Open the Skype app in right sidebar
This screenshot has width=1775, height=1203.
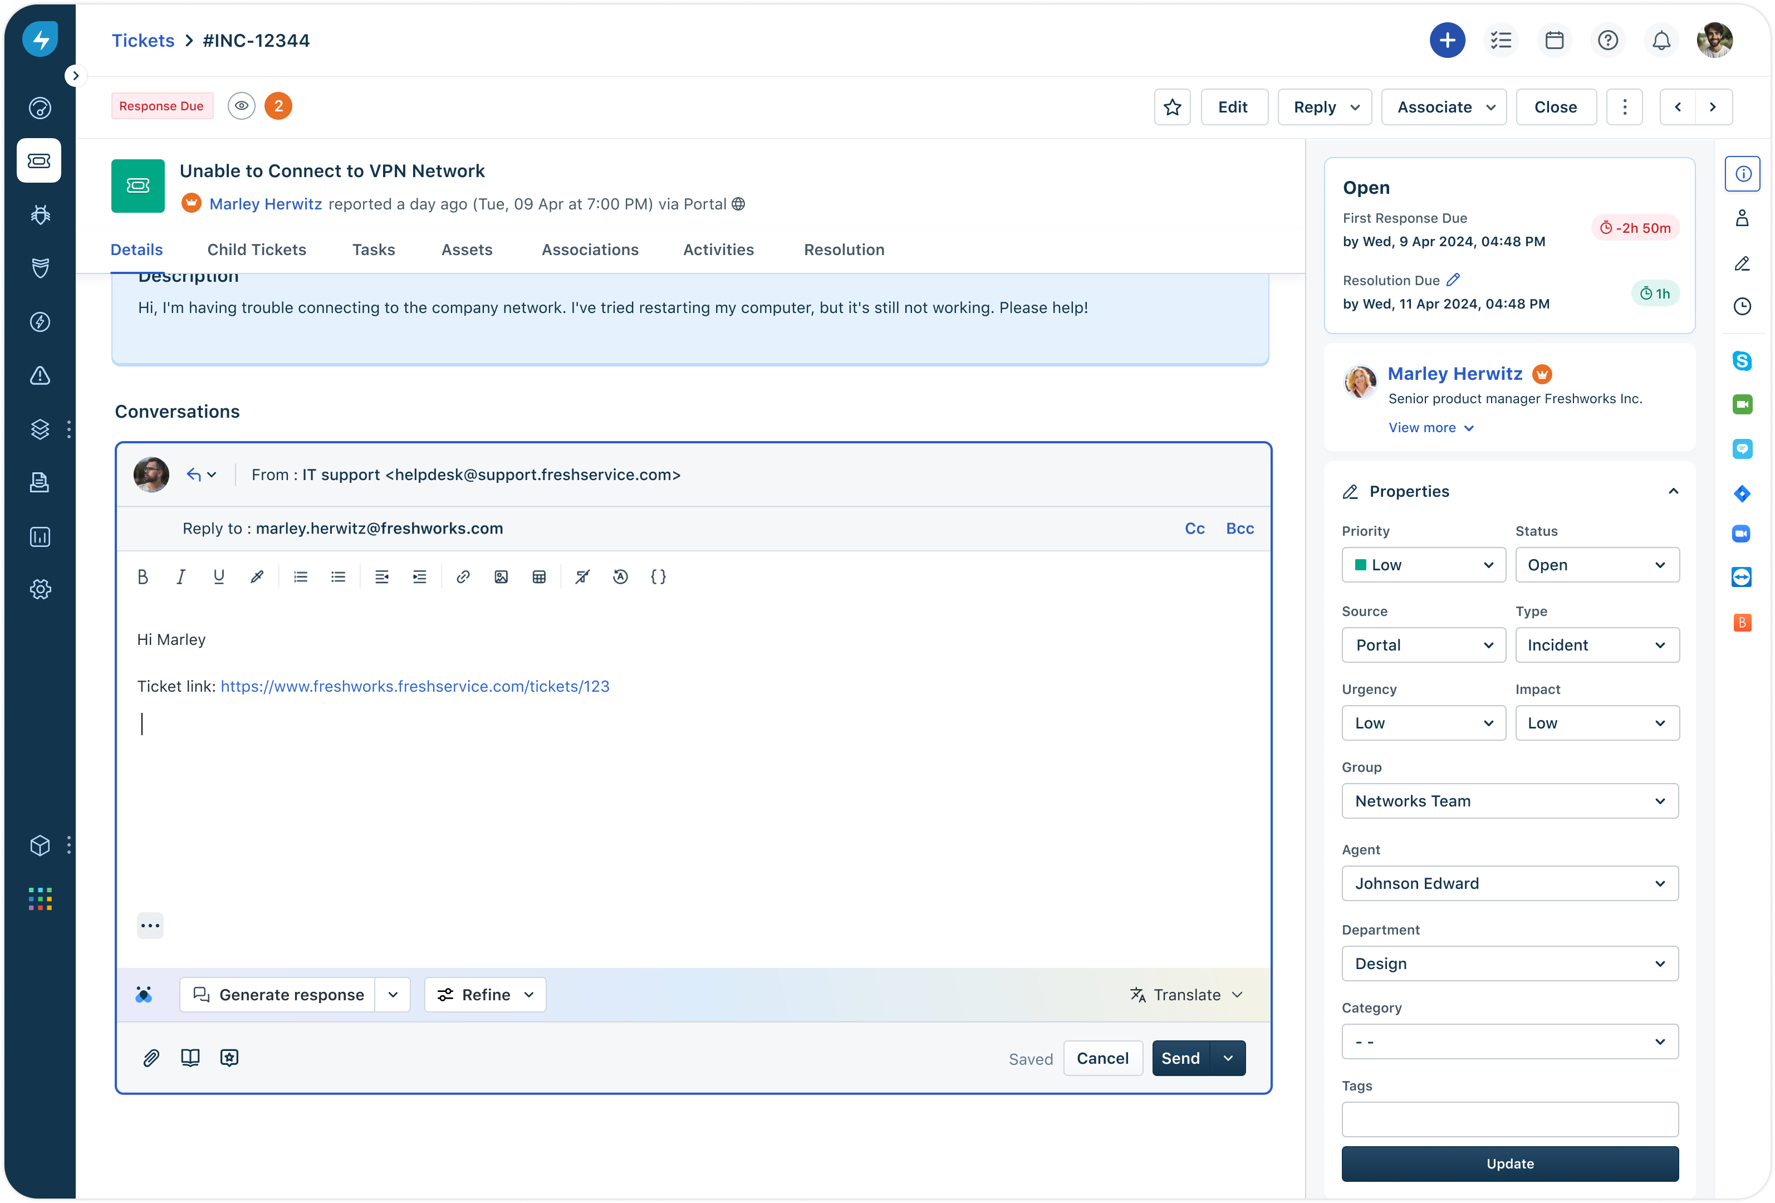coord(1742,360)
